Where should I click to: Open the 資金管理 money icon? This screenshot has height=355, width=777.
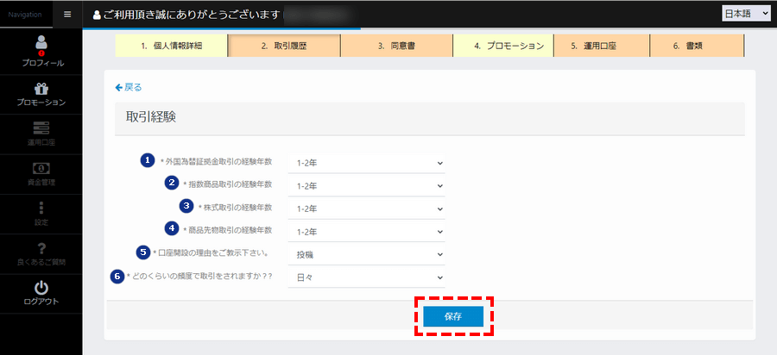coord(41,168)
